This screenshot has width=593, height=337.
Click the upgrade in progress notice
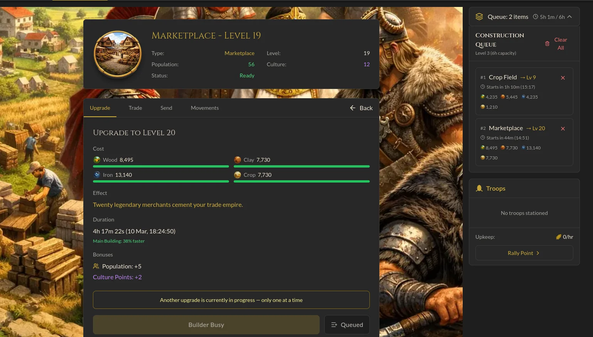pyautogui.click(x=231, y=300)
